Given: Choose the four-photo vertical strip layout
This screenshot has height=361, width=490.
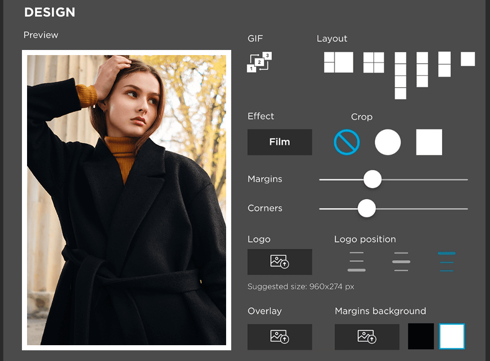Looking at the screenshot, I should (x=400, y=75).
